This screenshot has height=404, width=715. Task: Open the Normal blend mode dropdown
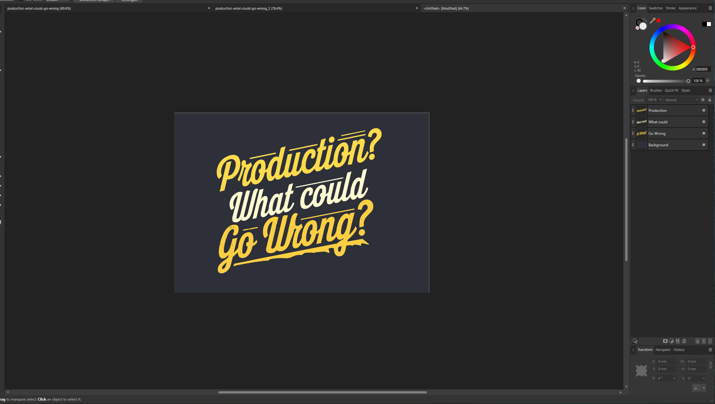click(x=681, y=100)
